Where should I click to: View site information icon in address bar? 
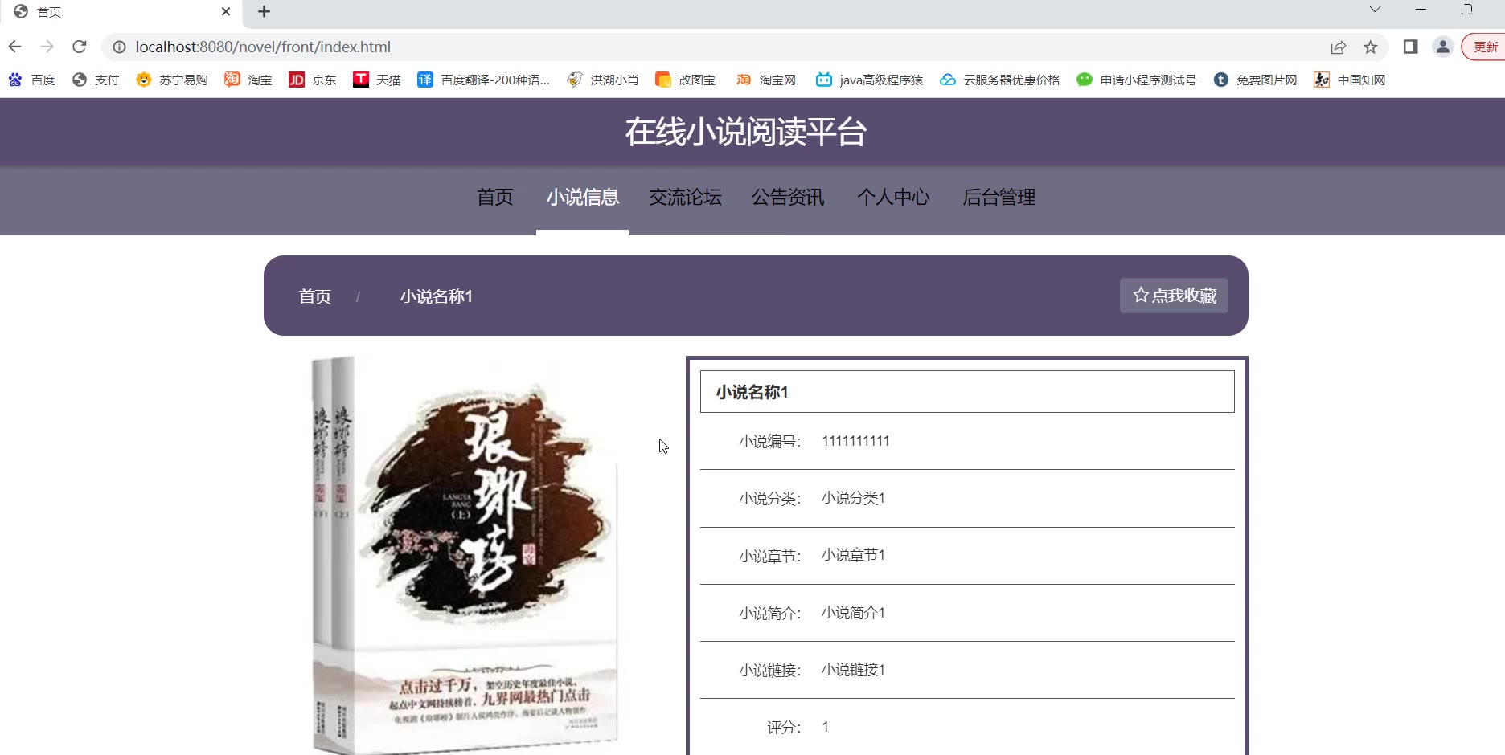(119, 47)
